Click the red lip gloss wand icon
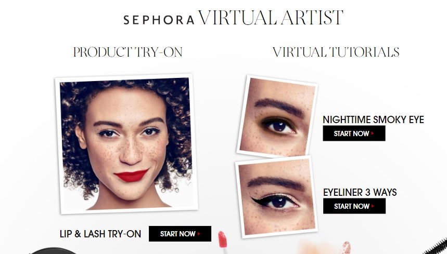447x254 pixels. pyautogui.click(x=223, y=243)
